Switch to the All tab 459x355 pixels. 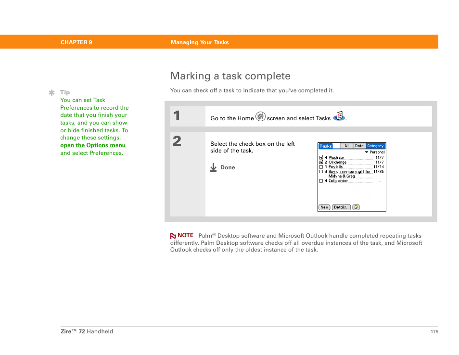tap(346, 146)
